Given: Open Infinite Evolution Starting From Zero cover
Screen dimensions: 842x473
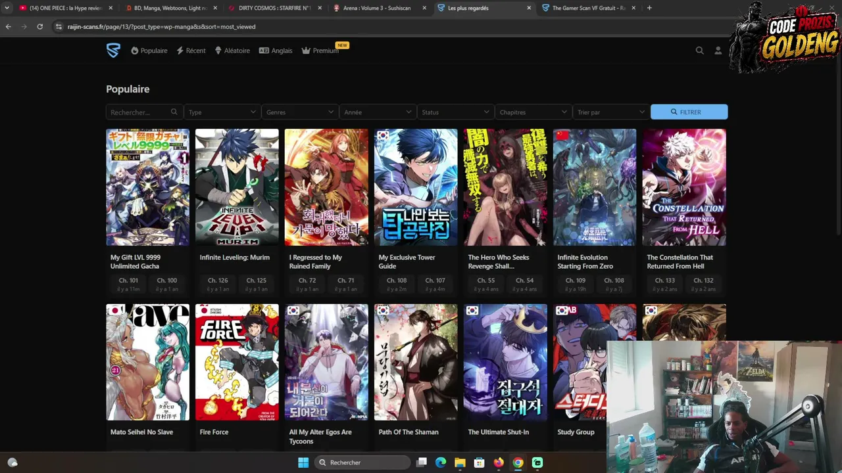Looking at the screenshot, I should click(x=595, y=187).
